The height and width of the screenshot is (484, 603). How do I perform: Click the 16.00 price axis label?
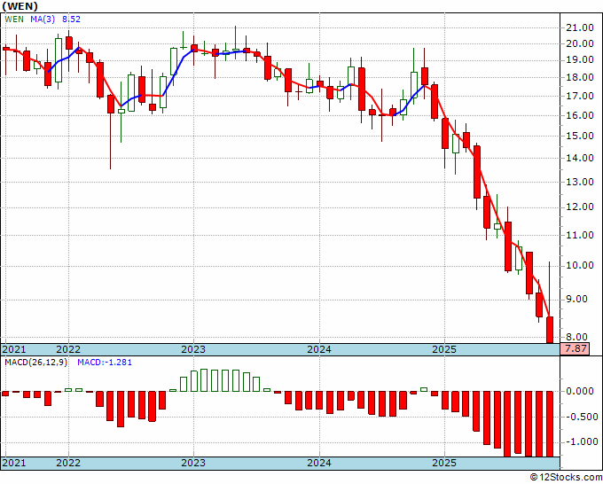tap(580, 115)
